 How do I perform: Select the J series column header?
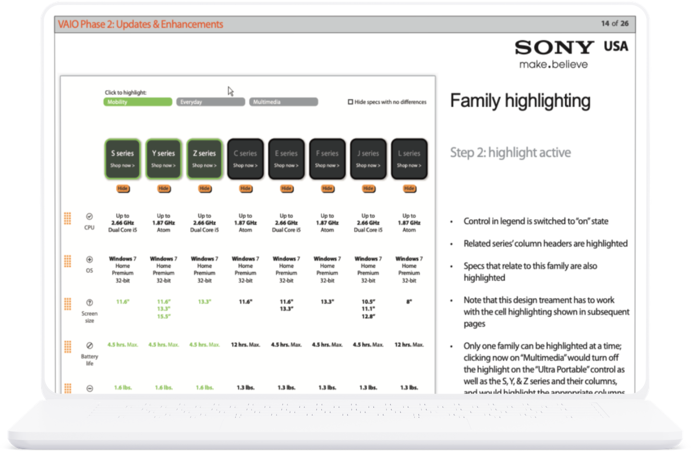(x=368, y=159)
